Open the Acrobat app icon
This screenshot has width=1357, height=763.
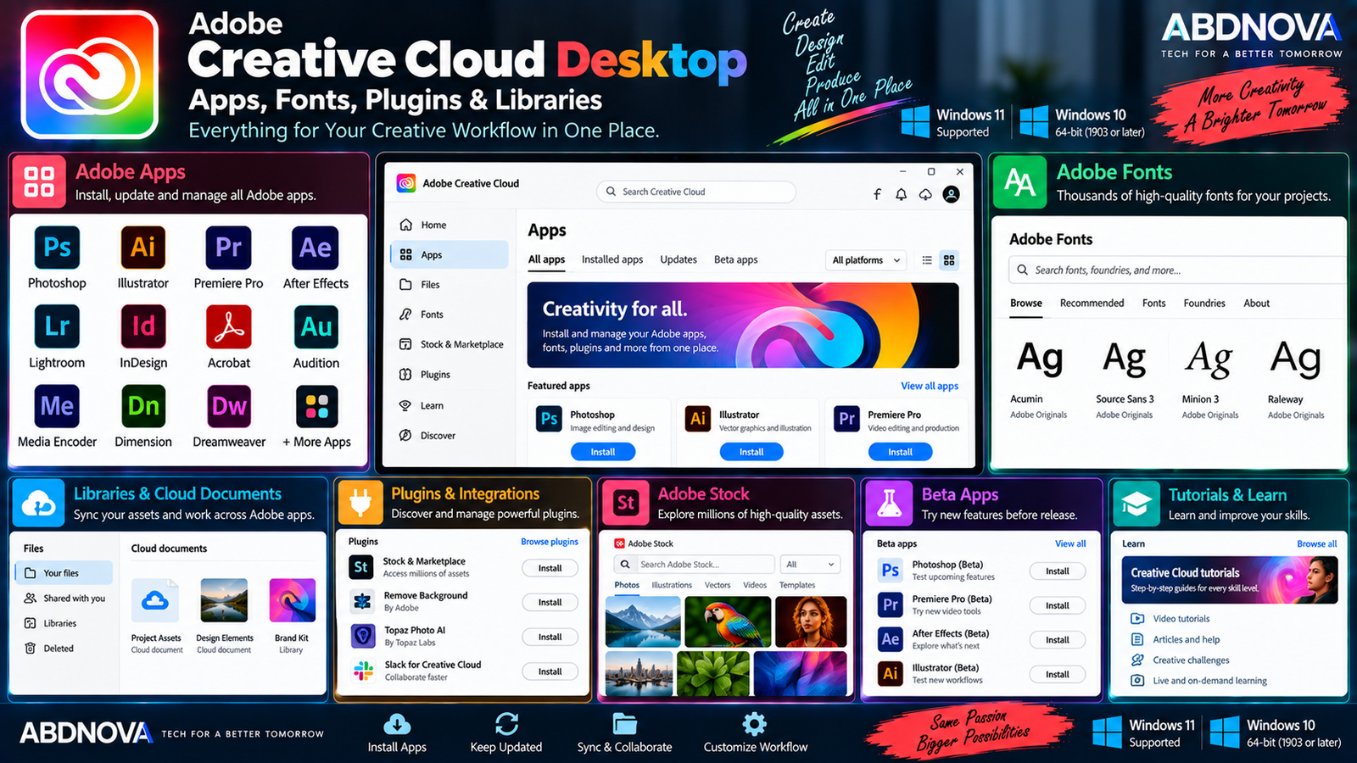click(x=228, y=326)
